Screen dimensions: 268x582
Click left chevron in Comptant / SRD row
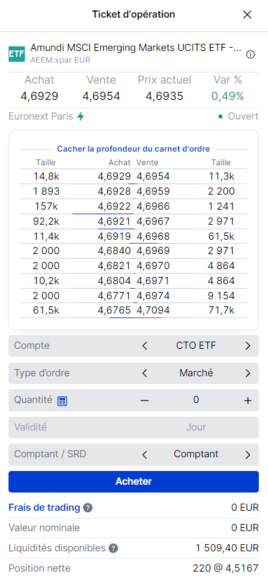[x=144, y=455]
